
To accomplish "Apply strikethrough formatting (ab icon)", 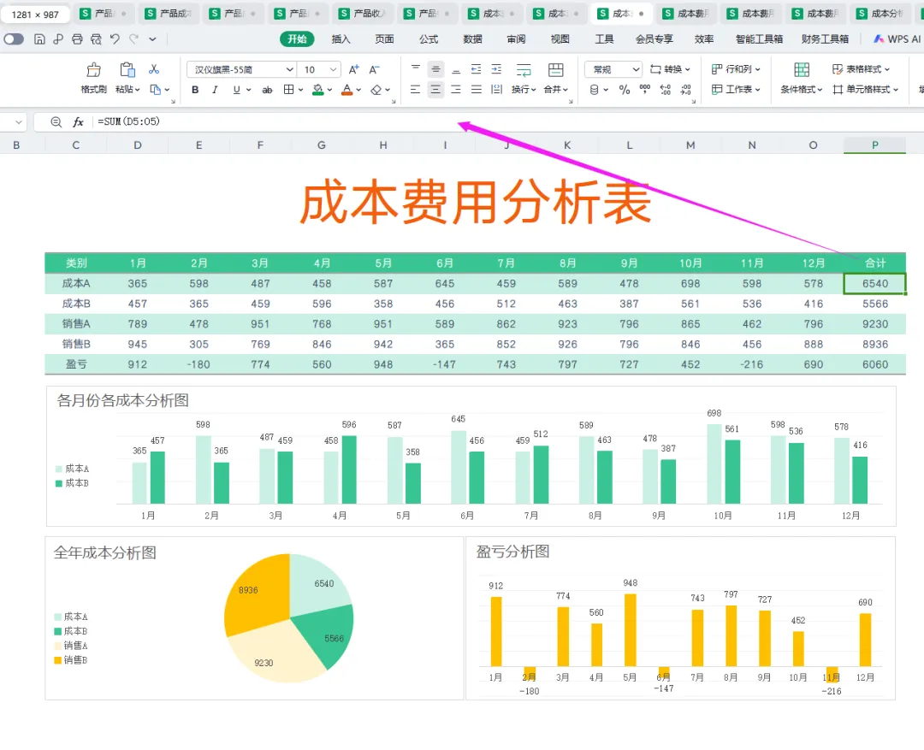I will point(267,90).
